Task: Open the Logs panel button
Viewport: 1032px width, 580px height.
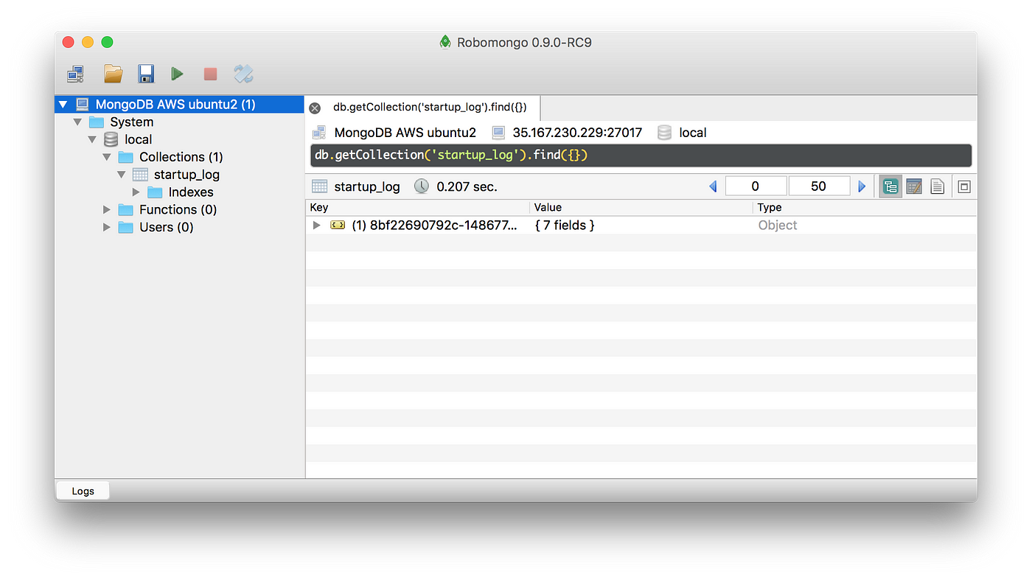Action: (x=83, y=491)
